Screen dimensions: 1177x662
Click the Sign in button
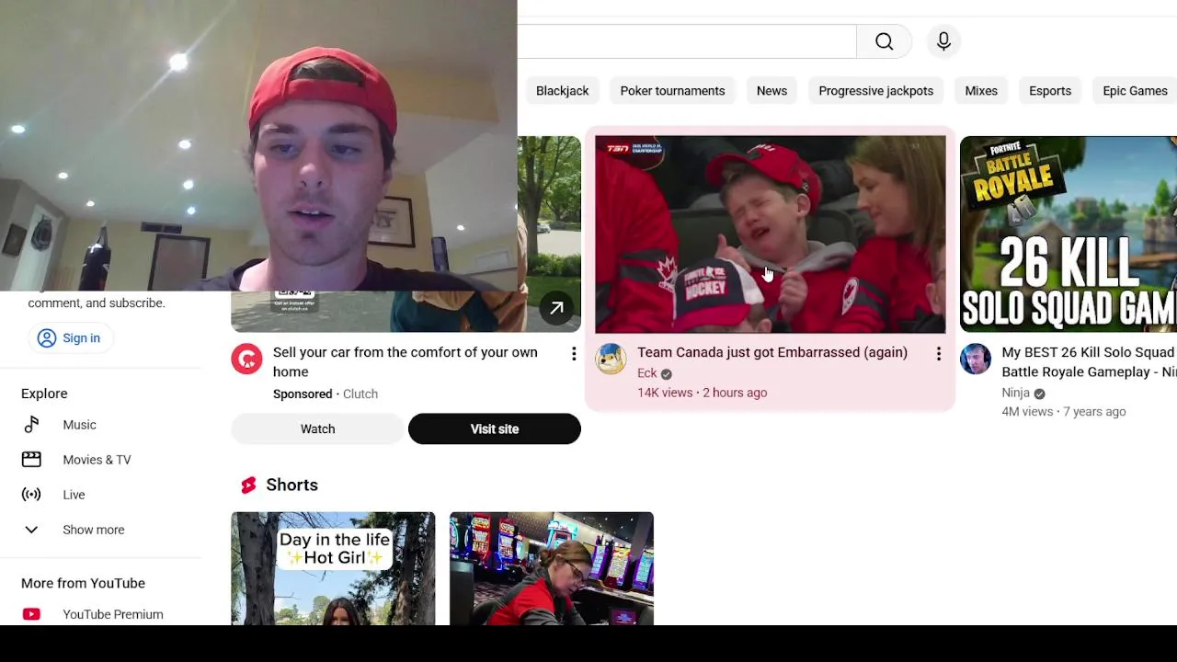click(x=69, y=338)
